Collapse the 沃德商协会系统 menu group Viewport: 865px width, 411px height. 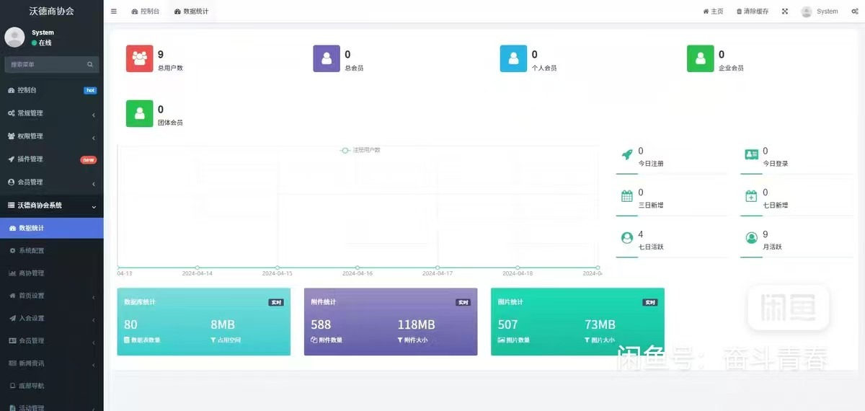click(50, 205)
